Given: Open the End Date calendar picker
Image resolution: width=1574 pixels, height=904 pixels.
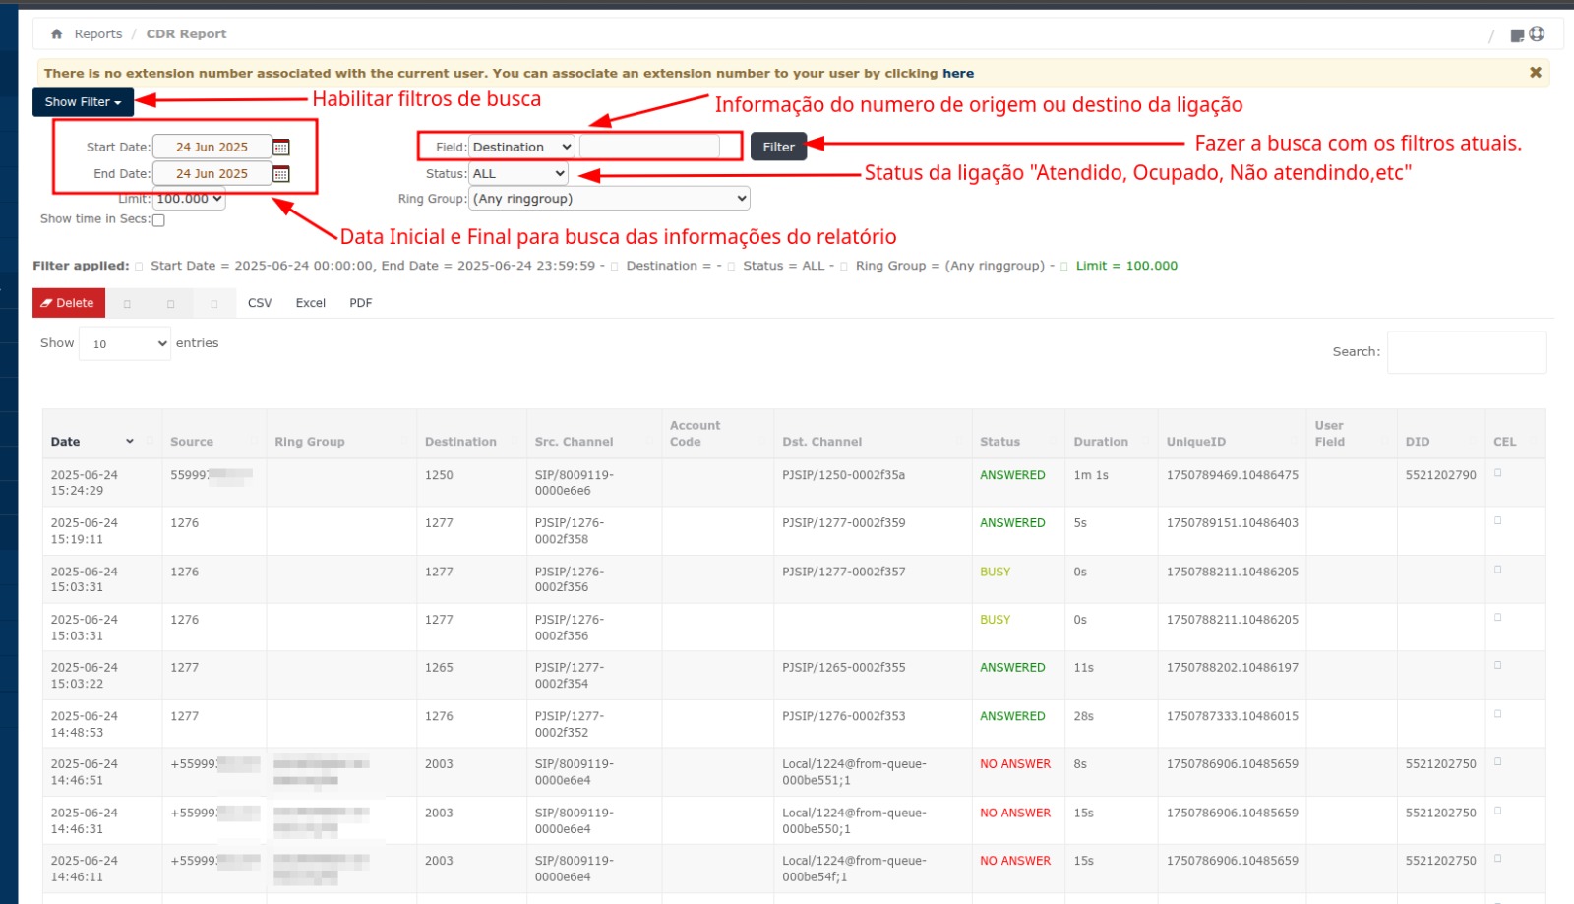Looking at the screenshot, I should tap(280, 174).
